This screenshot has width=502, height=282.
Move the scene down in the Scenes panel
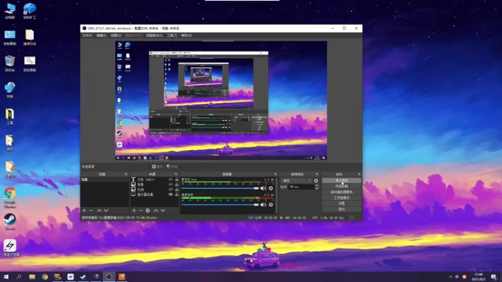(106, 211)
